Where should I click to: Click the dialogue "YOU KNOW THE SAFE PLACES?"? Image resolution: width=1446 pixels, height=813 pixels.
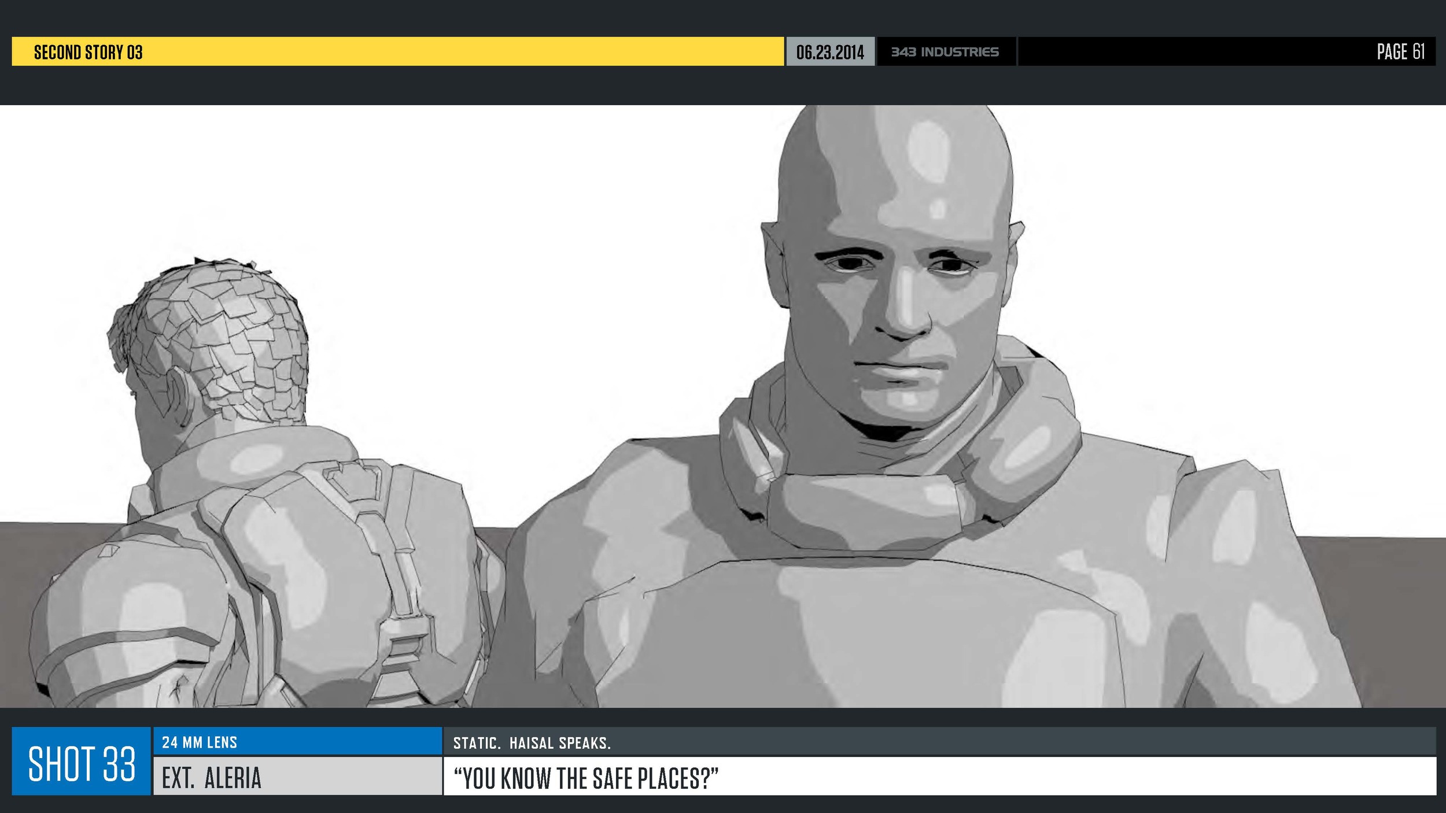coord(586,778)
